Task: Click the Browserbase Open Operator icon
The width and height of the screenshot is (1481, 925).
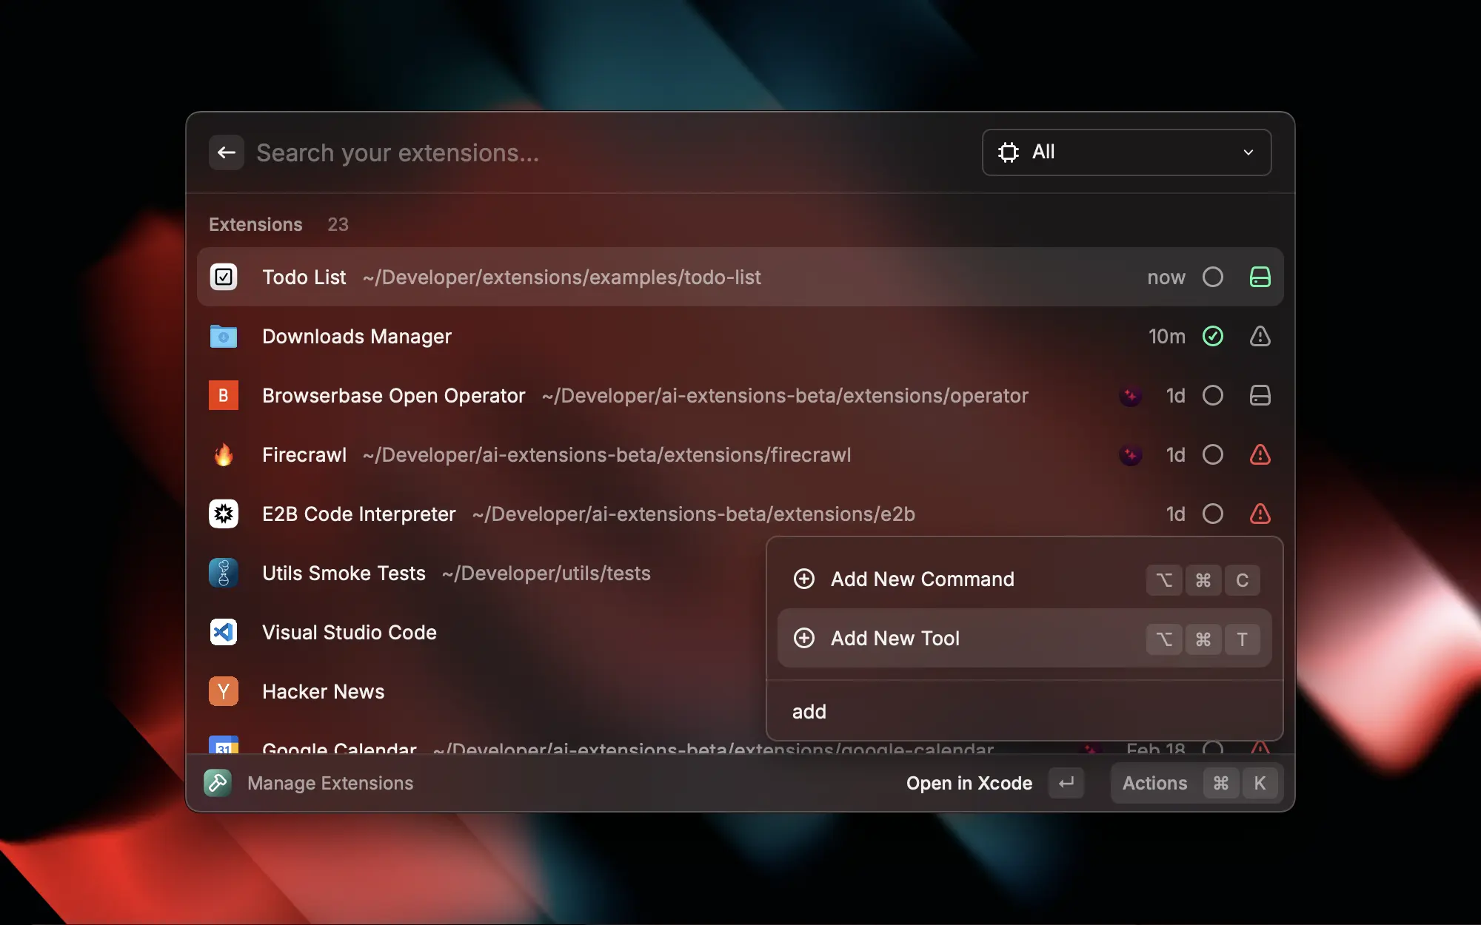Action: pyautogui.click(x=224, y=395)
